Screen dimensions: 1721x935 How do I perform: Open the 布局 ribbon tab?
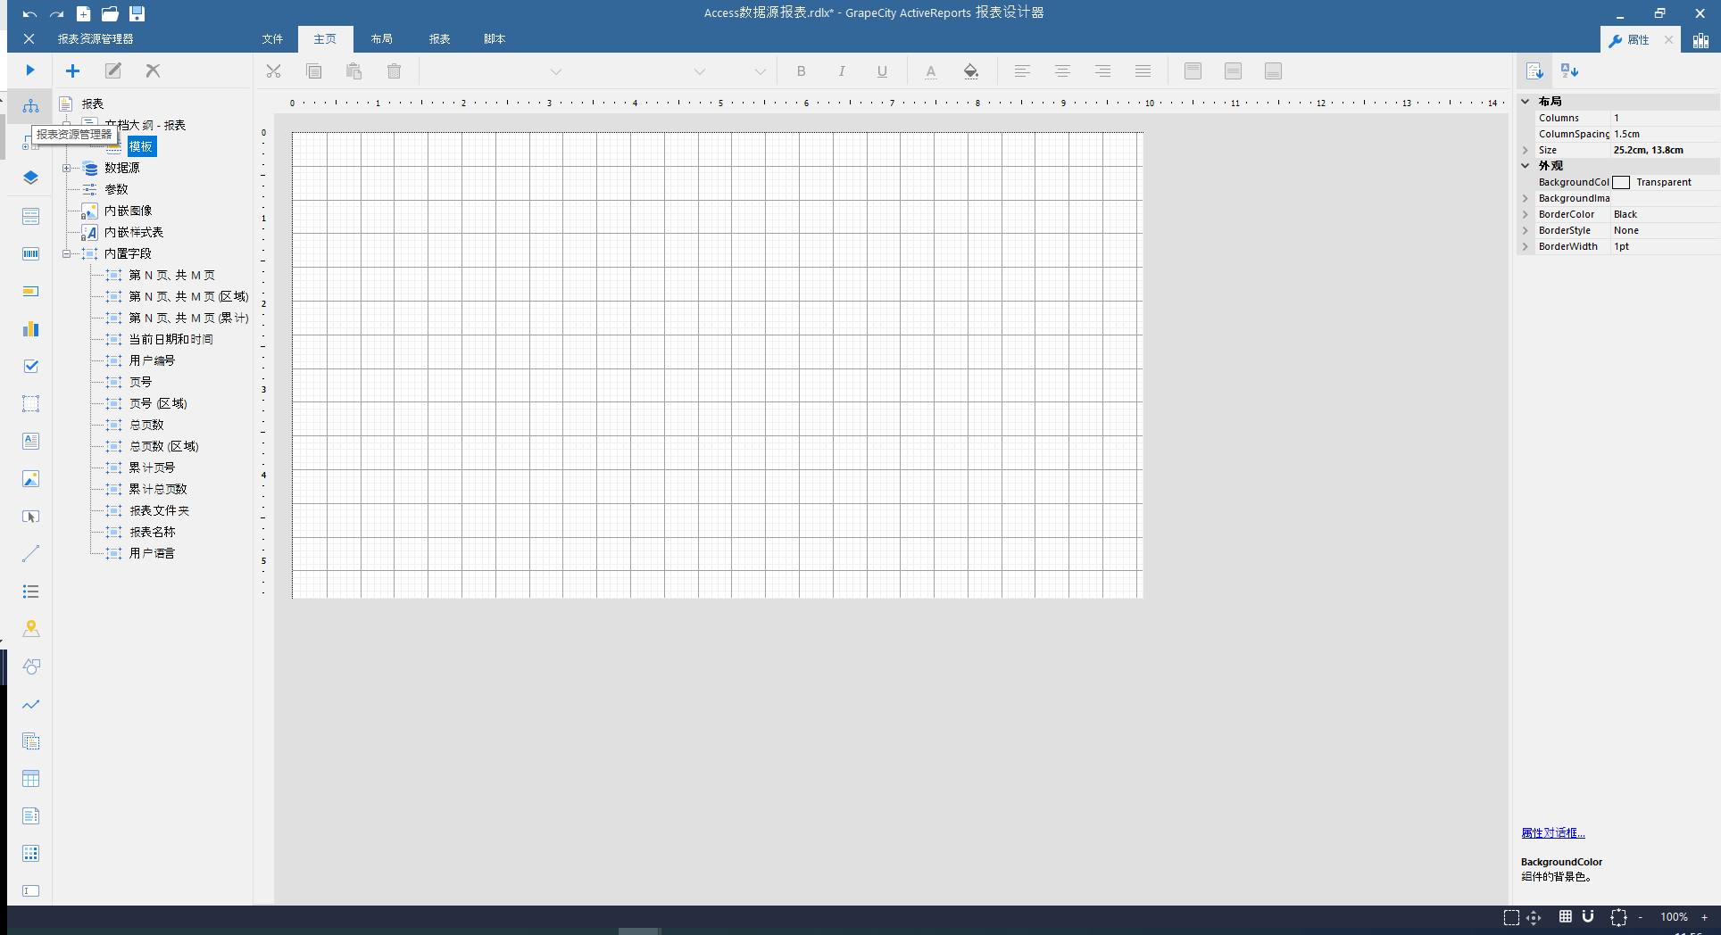tap(382, 39)
